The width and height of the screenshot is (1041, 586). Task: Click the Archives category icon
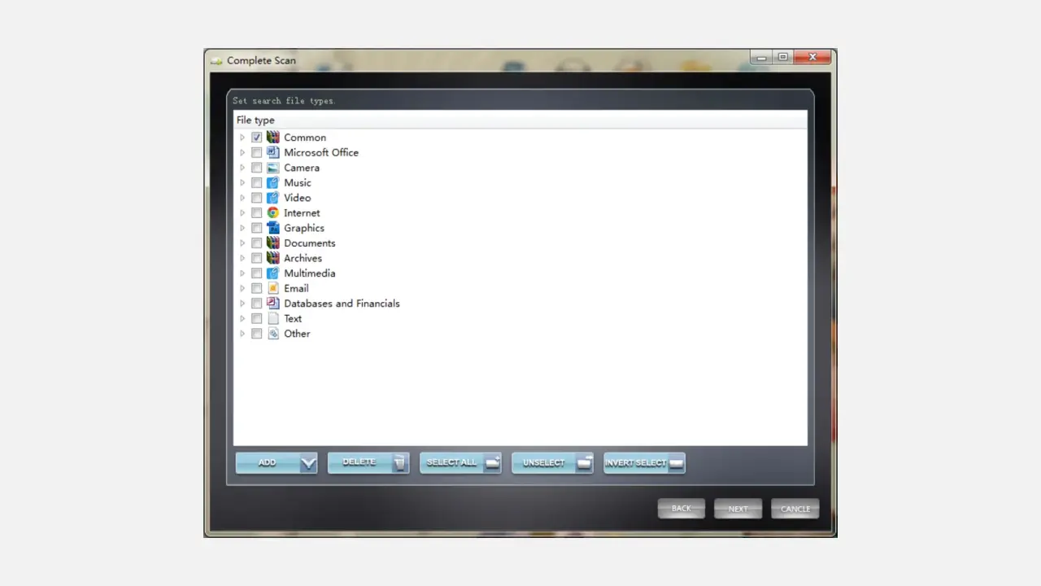273,258
